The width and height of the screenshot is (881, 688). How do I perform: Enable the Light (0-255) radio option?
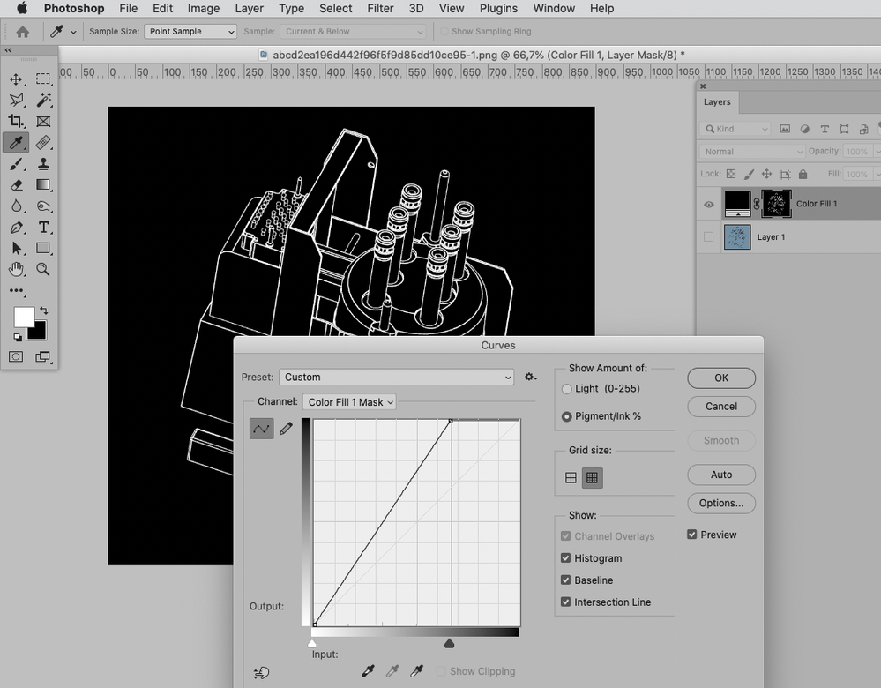pos(567,389)
